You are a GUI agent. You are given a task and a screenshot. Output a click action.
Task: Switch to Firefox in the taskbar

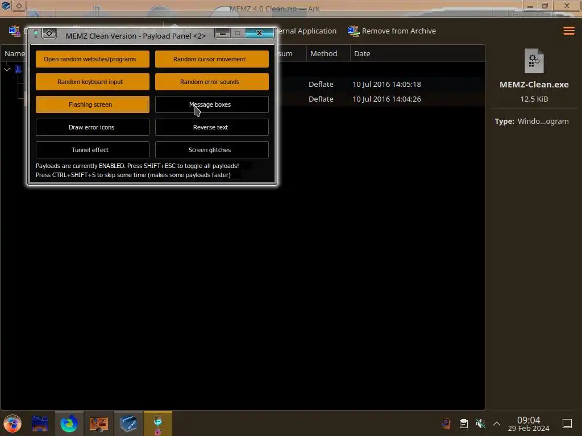coord(69,424)
